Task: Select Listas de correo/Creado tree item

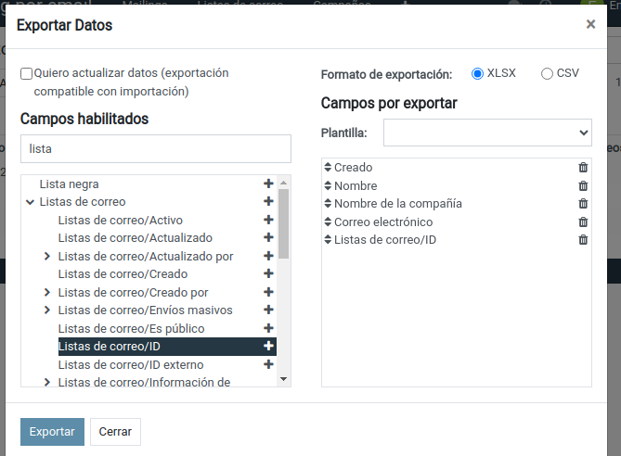Action: 123,273
